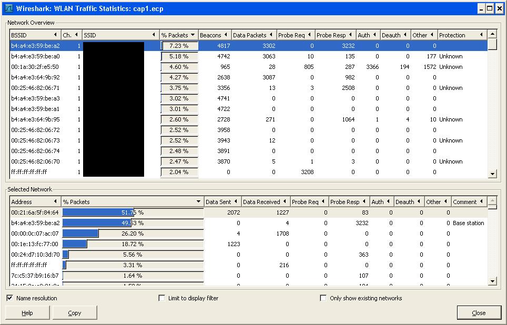Click the Comment column sort arrow
507x325 pixels.
click(x=482, y=201)
